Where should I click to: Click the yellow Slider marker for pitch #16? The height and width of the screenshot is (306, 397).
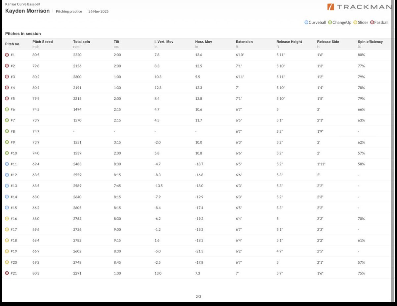point(7,219)
